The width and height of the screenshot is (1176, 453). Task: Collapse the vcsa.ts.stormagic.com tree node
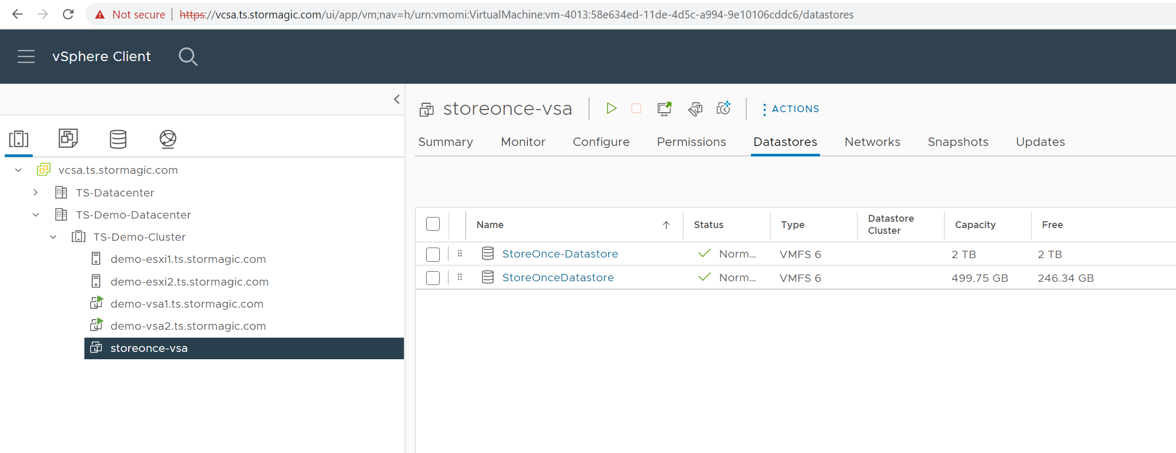pos(18,170)
